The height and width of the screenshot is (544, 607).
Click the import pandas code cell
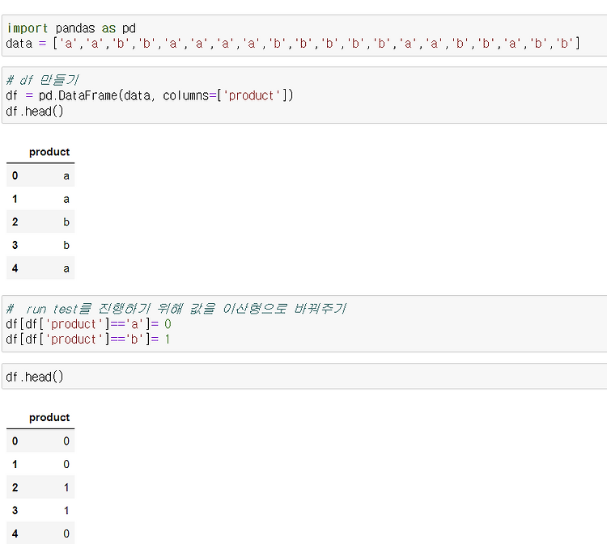[304, 36]
